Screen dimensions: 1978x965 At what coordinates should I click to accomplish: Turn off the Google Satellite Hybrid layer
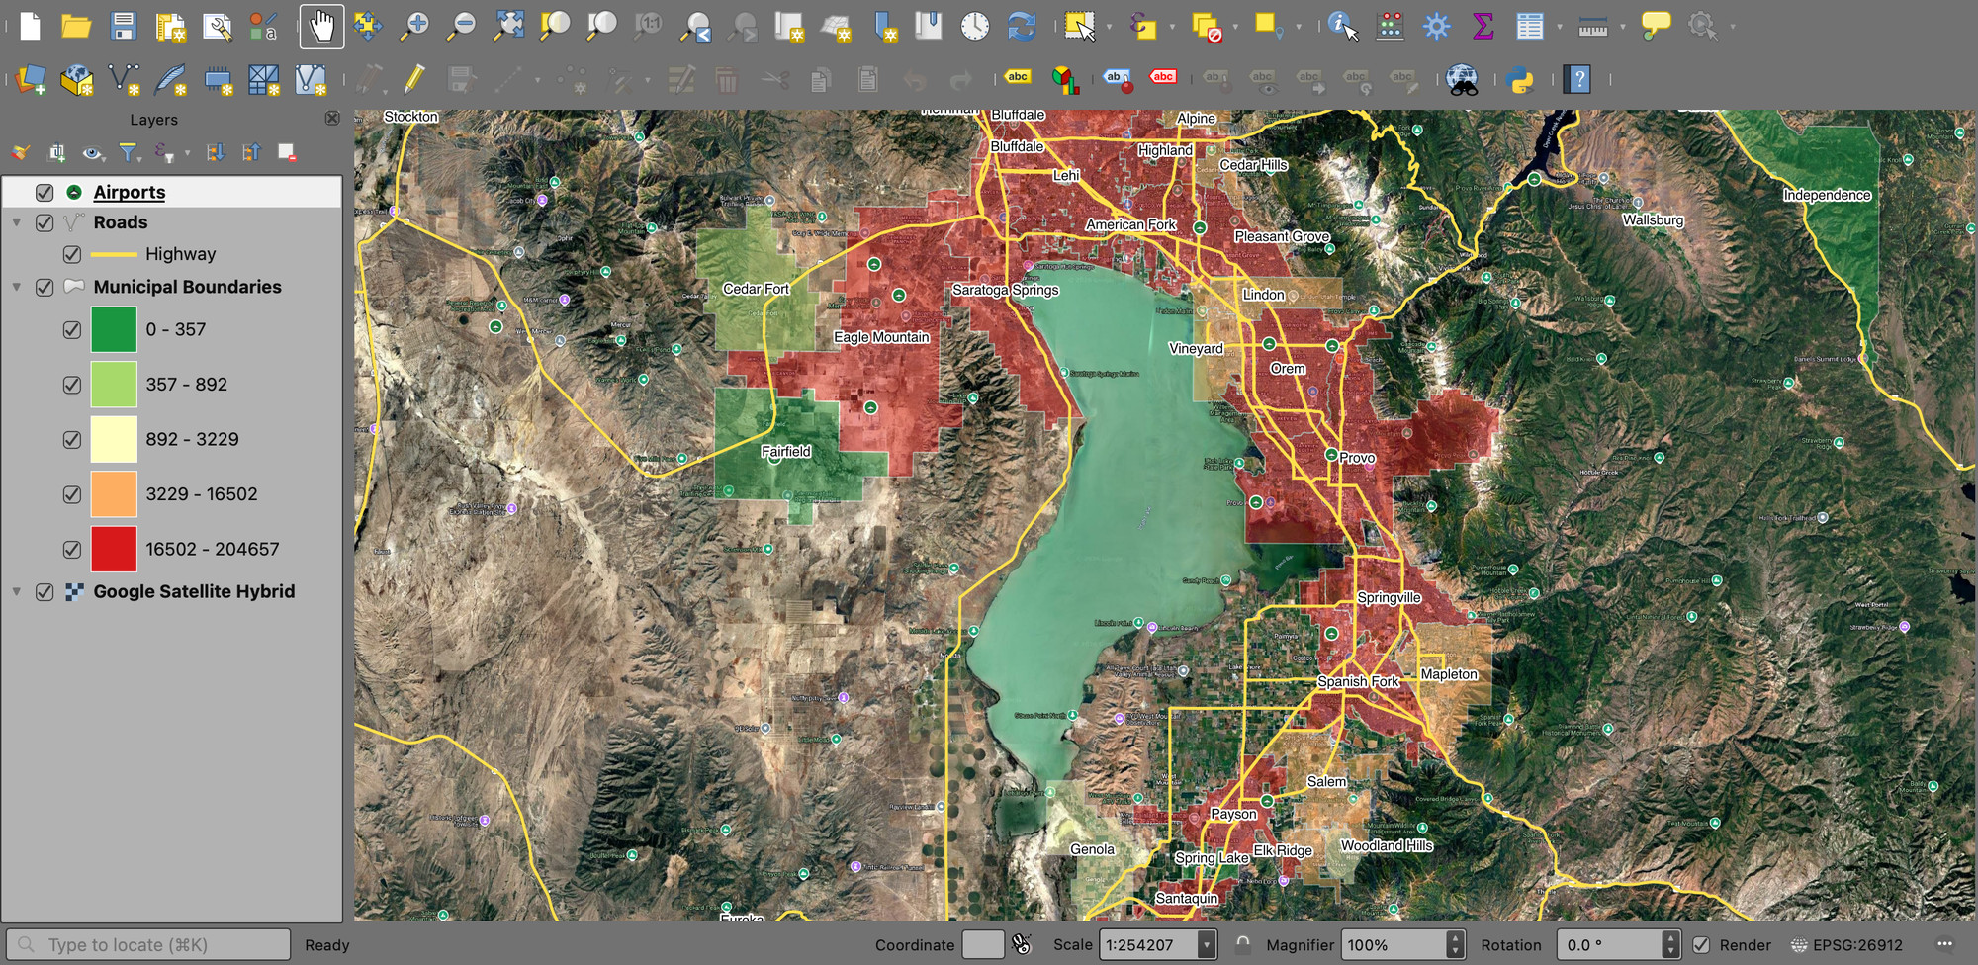tap(45, 591)
